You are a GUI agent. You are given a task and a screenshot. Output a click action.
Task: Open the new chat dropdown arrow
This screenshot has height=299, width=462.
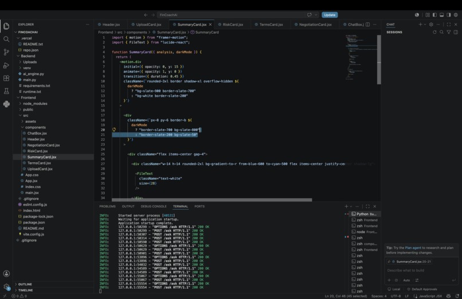click(x=425, y=25)
